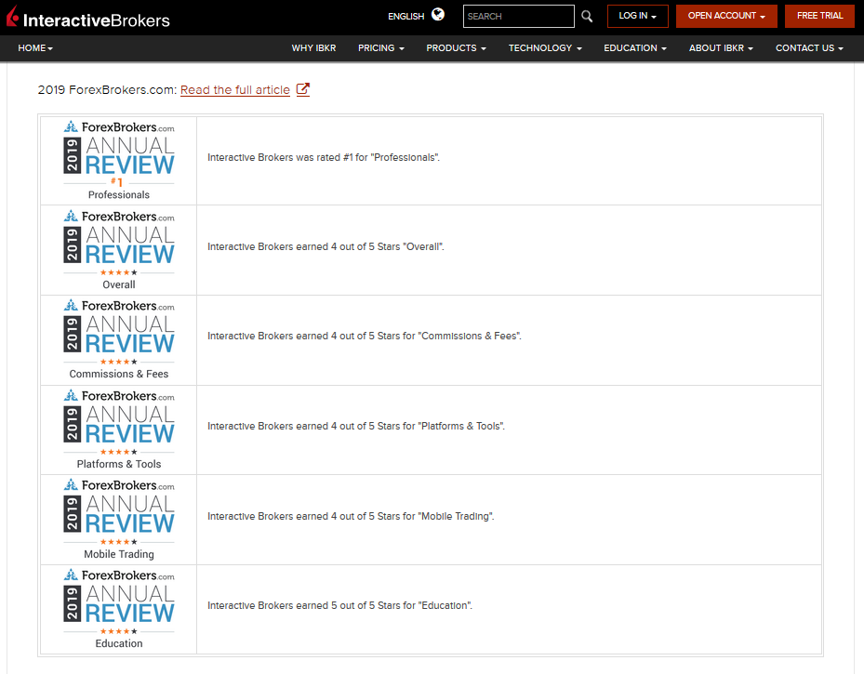The width and height of the screenshot is (864, 674).
Task: Open the Log In dropdown
Action: point(637,16)
